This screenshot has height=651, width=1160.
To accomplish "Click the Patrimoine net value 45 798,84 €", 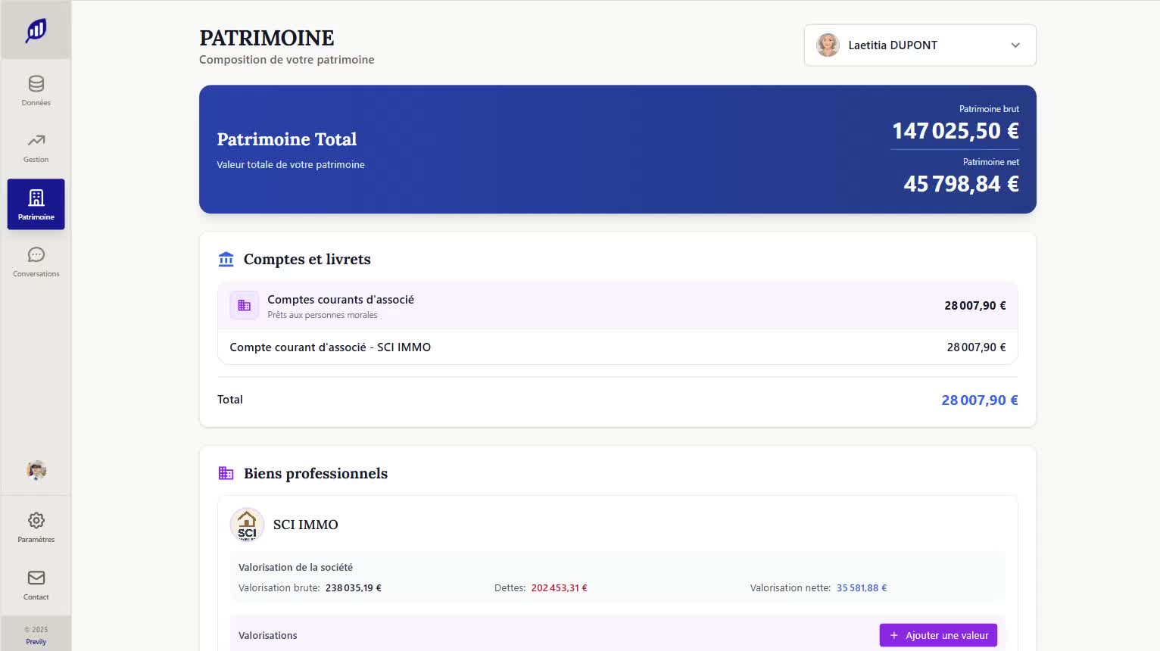I will point(961,184).
